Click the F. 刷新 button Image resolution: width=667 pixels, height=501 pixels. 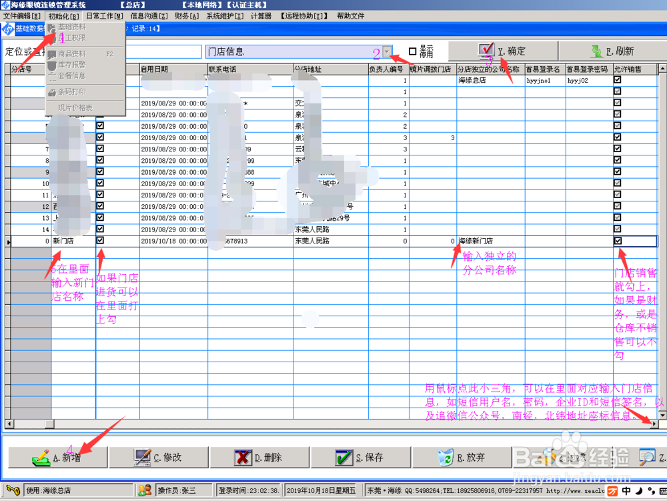point(613,51)
